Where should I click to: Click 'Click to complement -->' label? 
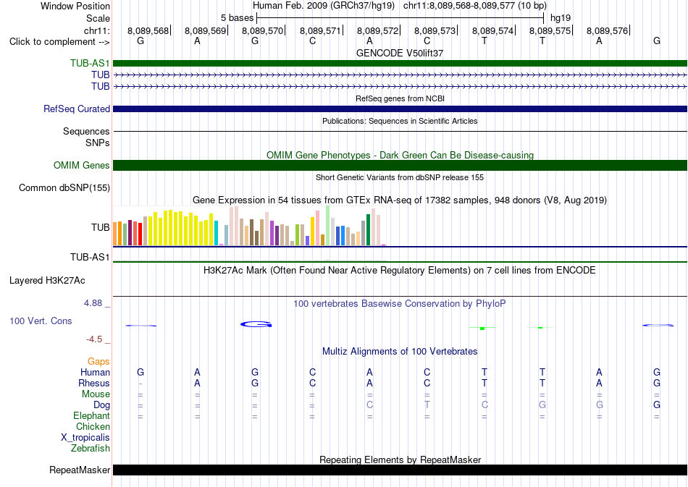click(59, 42)
